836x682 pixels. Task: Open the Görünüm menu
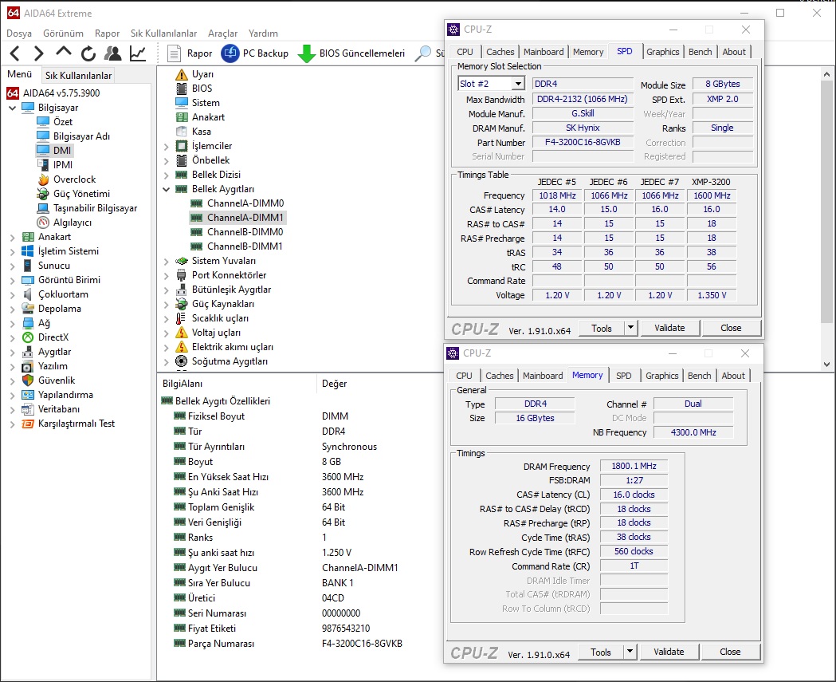tap(63, 33)
